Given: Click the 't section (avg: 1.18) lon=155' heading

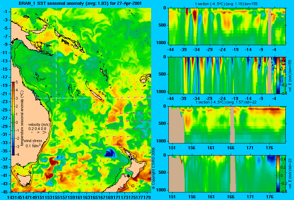Looking at the screenshot, I should point(226,4).
